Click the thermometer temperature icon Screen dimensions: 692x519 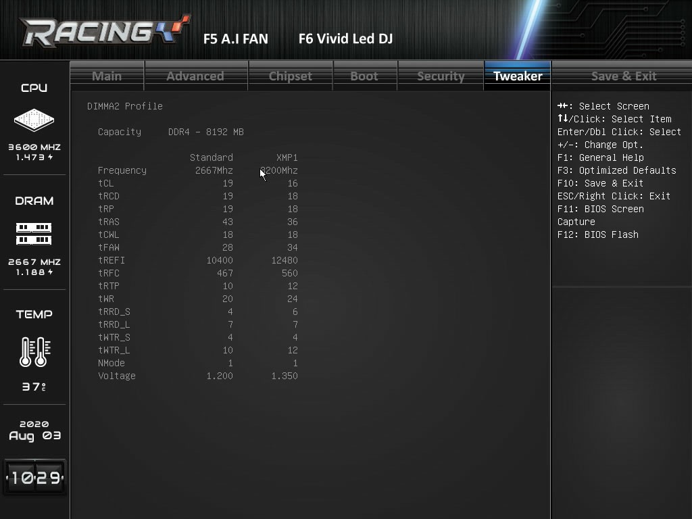[35, 351]
